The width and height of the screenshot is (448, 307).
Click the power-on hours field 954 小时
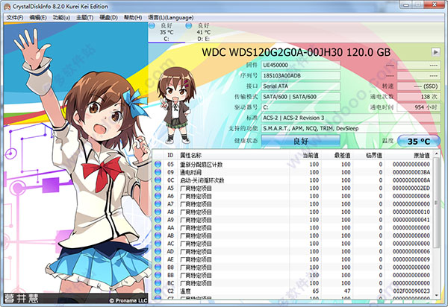[x=419, y=107]
